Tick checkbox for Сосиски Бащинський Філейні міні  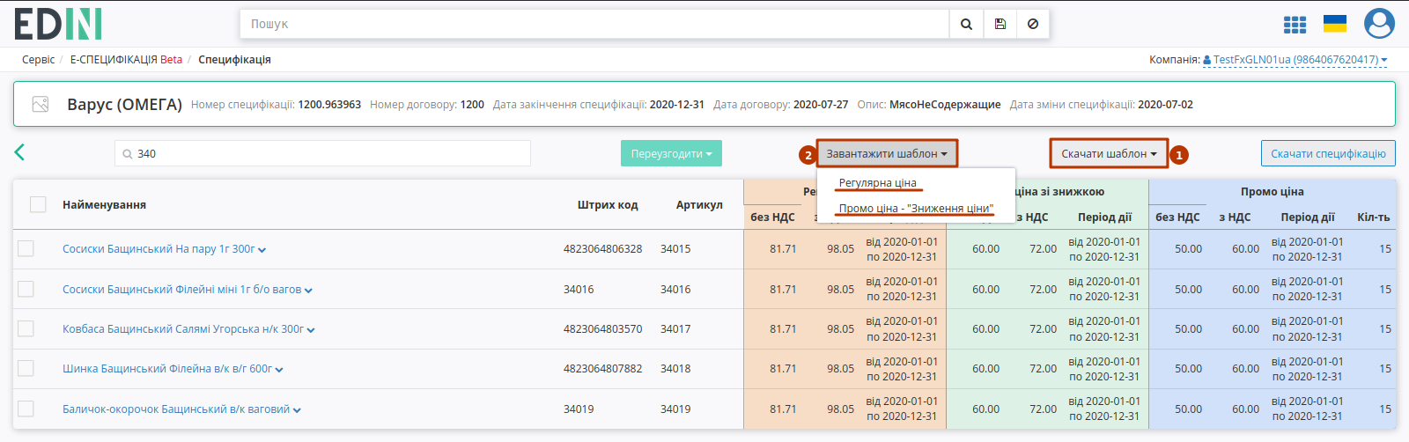[x=26, y=289]
